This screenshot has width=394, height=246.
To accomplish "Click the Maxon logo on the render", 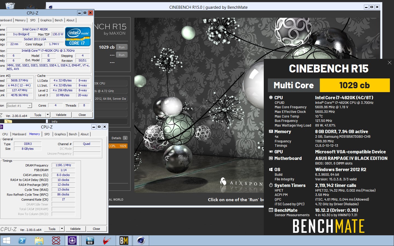I will coord(223,181).
